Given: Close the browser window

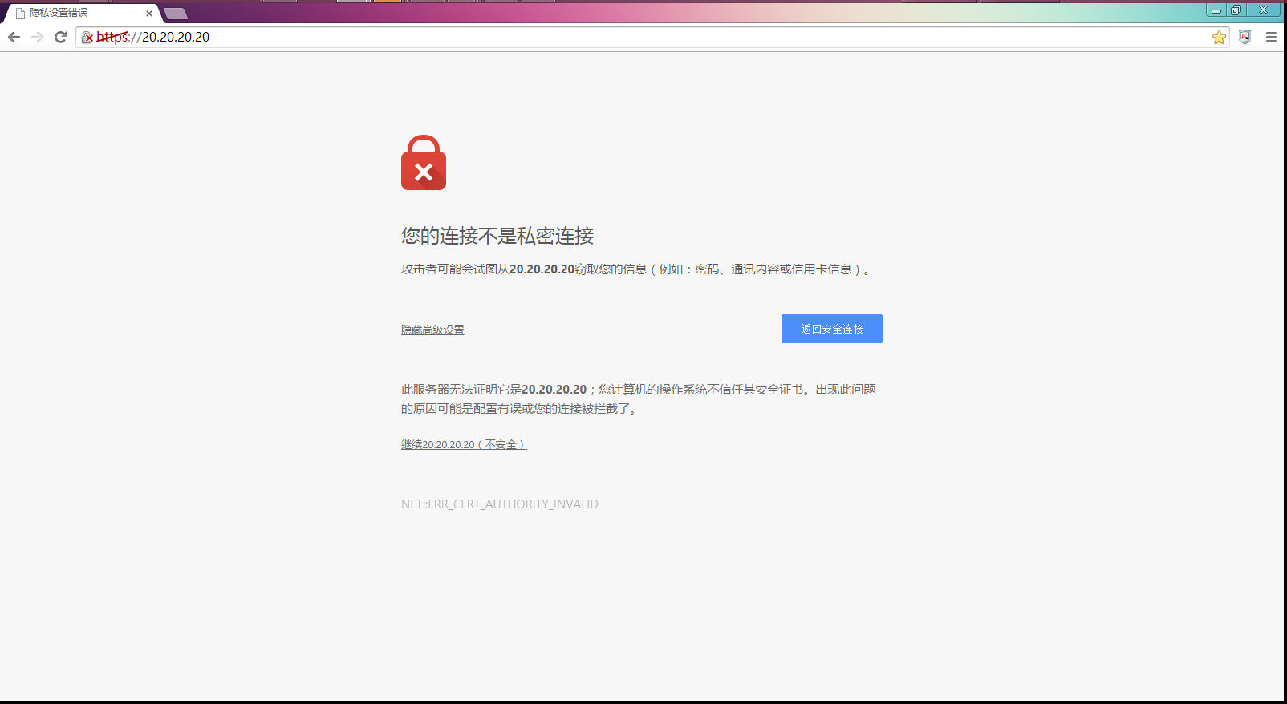Looking at the screenshot, I should pyautogui.click(x=1264, y=10).
